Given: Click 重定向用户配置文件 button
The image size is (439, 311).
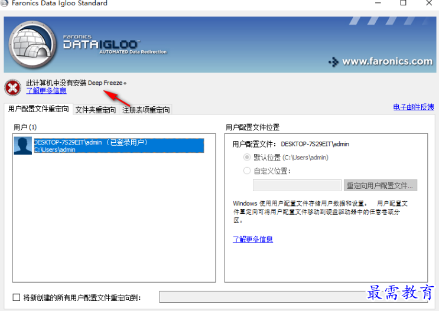Looking at the screenshot, I should tap(381, 185).
